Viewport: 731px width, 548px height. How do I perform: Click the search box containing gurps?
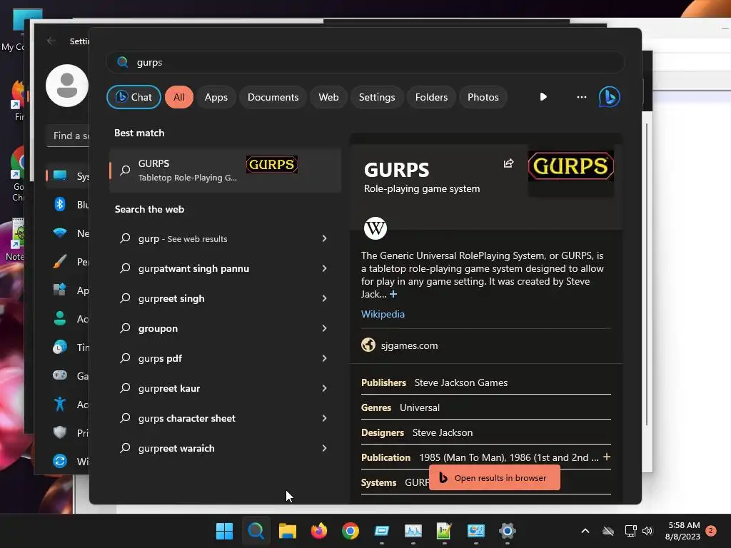click(x=365, y=62)
